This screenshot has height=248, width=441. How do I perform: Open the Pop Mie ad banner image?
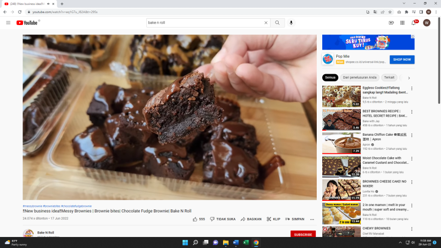pyautogui.click(x=368, y=42)
